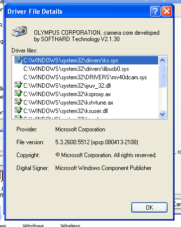Viewport: 181px width, 227px height.
Task: Click the OLYMPUS CORPORATION device name text
Action: (x=96, y=36)
